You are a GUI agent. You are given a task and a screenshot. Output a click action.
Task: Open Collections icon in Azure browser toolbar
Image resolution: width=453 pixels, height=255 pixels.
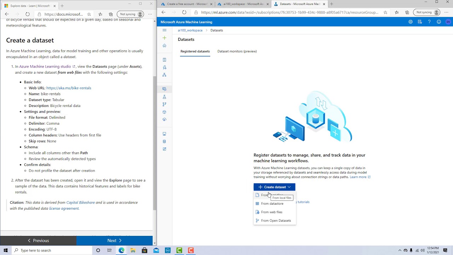pos(407,12)
